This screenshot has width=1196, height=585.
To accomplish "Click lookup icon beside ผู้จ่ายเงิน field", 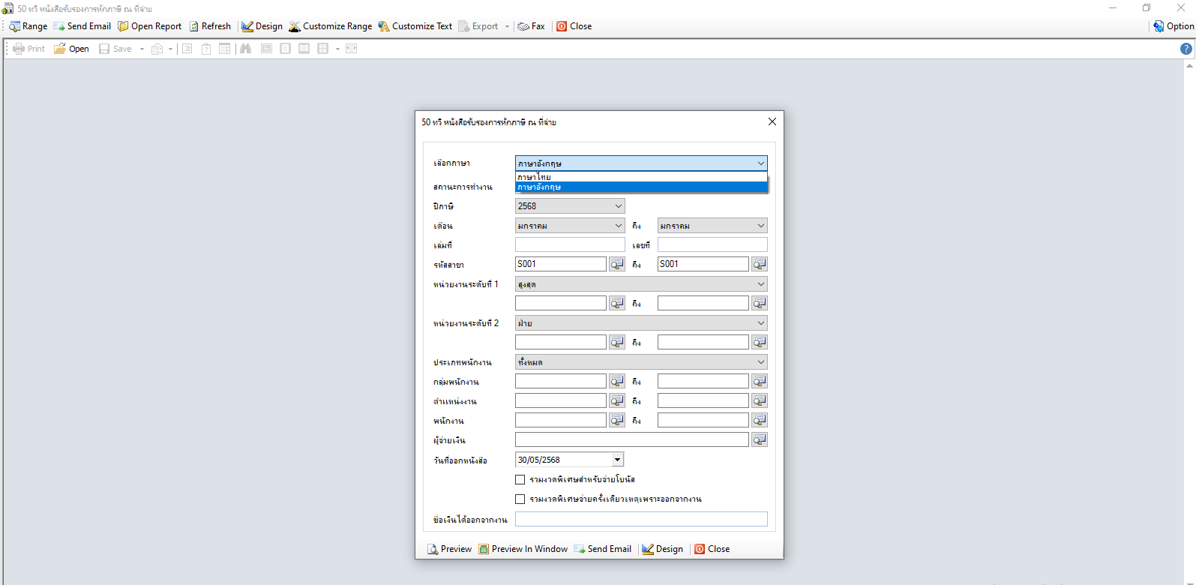I will [759, 439].
